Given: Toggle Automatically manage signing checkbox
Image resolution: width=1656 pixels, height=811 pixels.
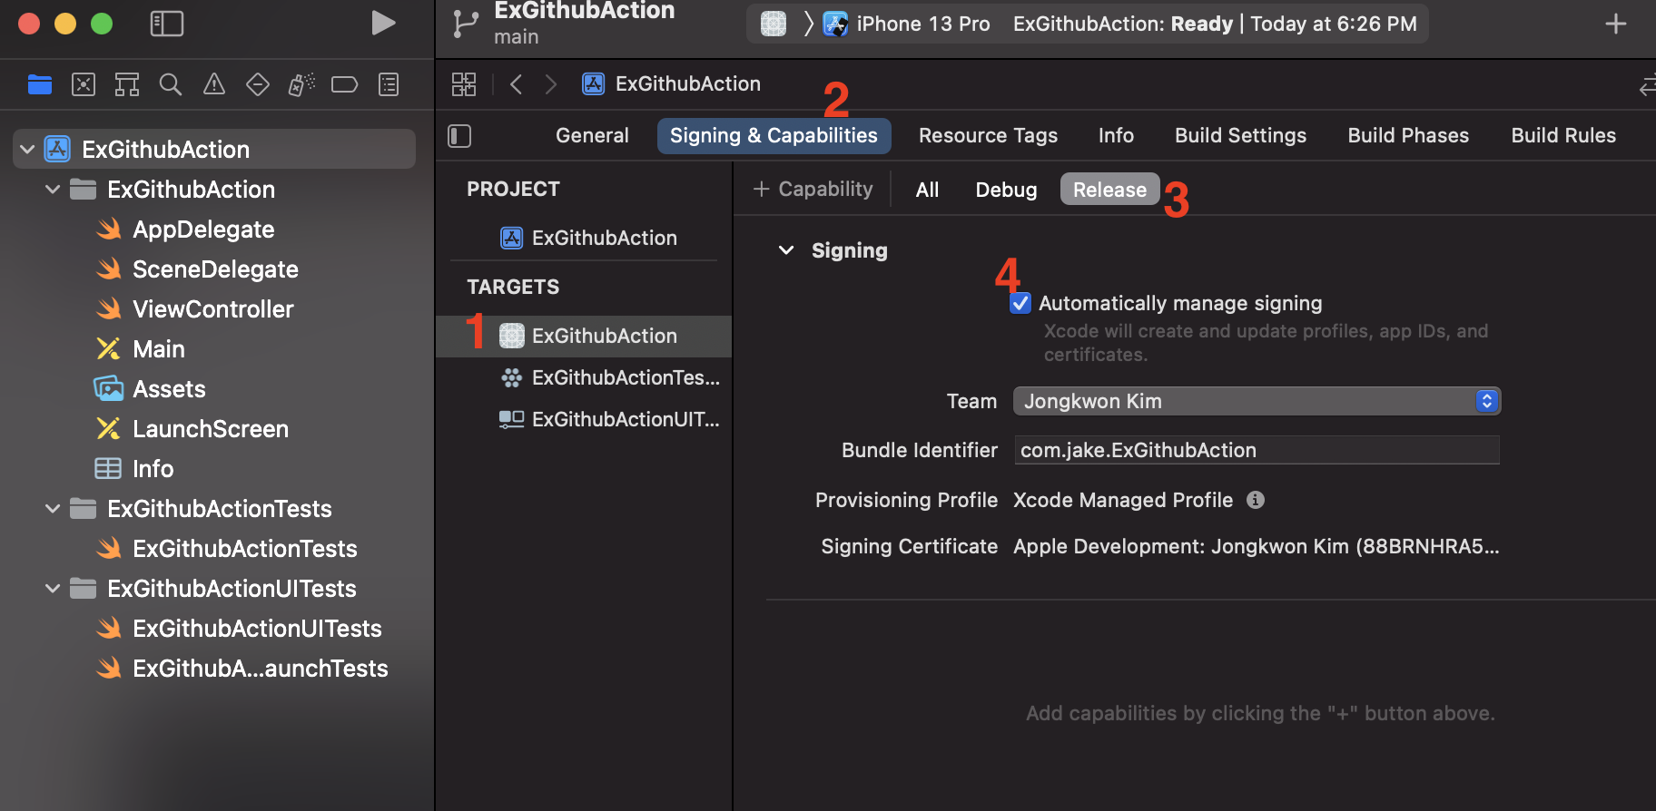Looking at the screenshot, I should (1020, 303).
